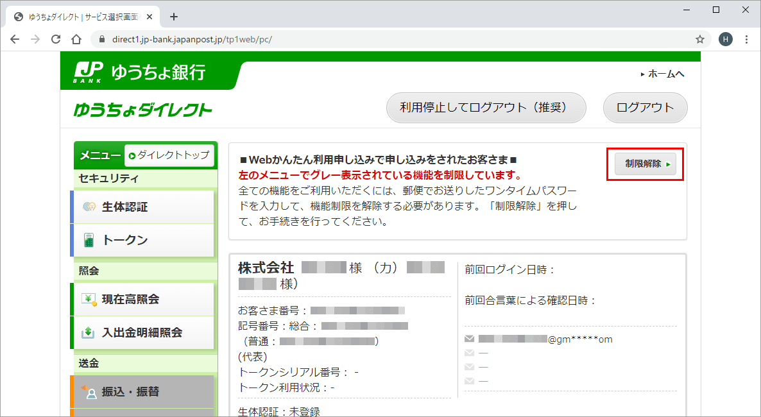Click the ログアウト button
761x417 pixels.
pos(645,108)
